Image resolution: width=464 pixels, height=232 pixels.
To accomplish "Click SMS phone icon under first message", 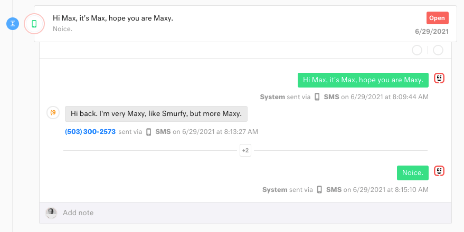I will point(317,97).
